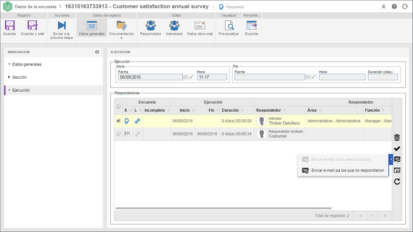Check the Costumer row checkbox

[x=118, y=134]
